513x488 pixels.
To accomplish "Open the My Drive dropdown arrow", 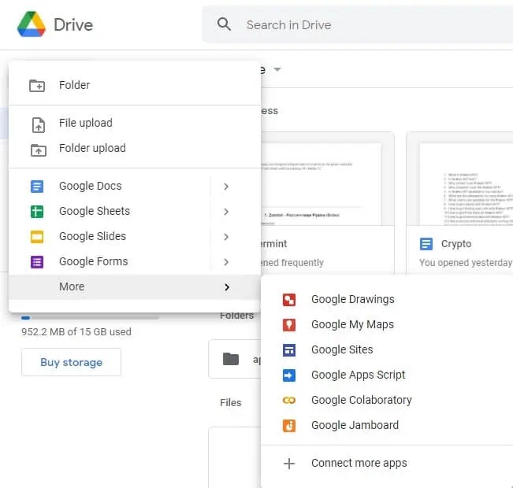I will 277,69.
